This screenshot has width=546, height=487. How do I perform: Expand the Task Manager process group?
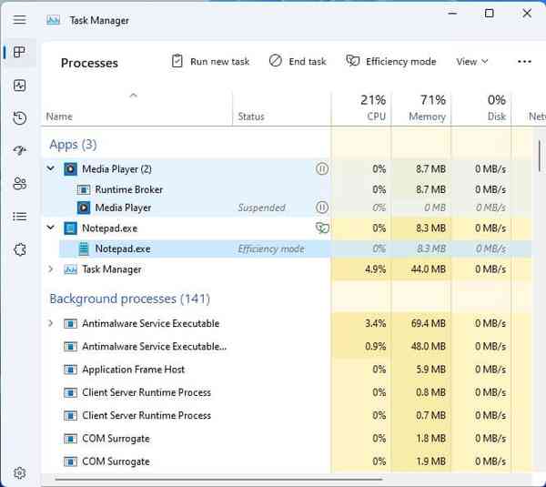[x=51, y=269]
